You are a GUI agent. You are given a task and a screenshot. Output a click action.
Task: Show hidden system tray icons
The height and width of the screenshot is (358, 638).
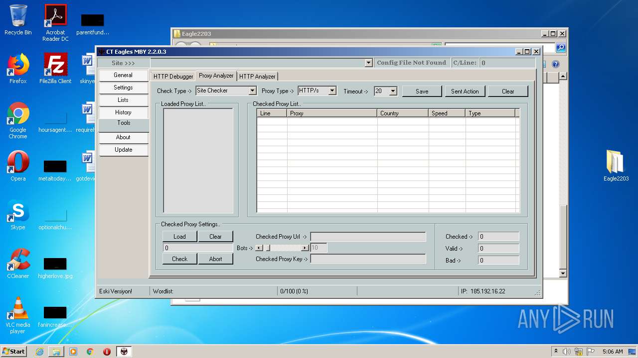[x=556, y=352]
